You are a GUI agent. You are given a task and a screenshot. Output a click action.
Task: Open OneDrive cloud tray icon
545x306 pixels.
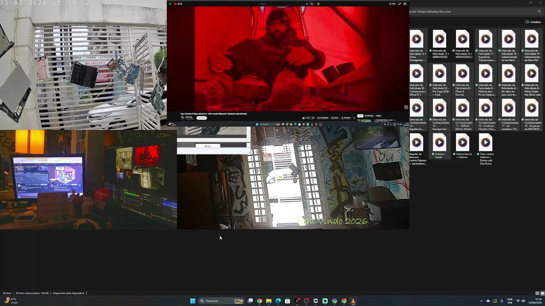tap(488, 301)
